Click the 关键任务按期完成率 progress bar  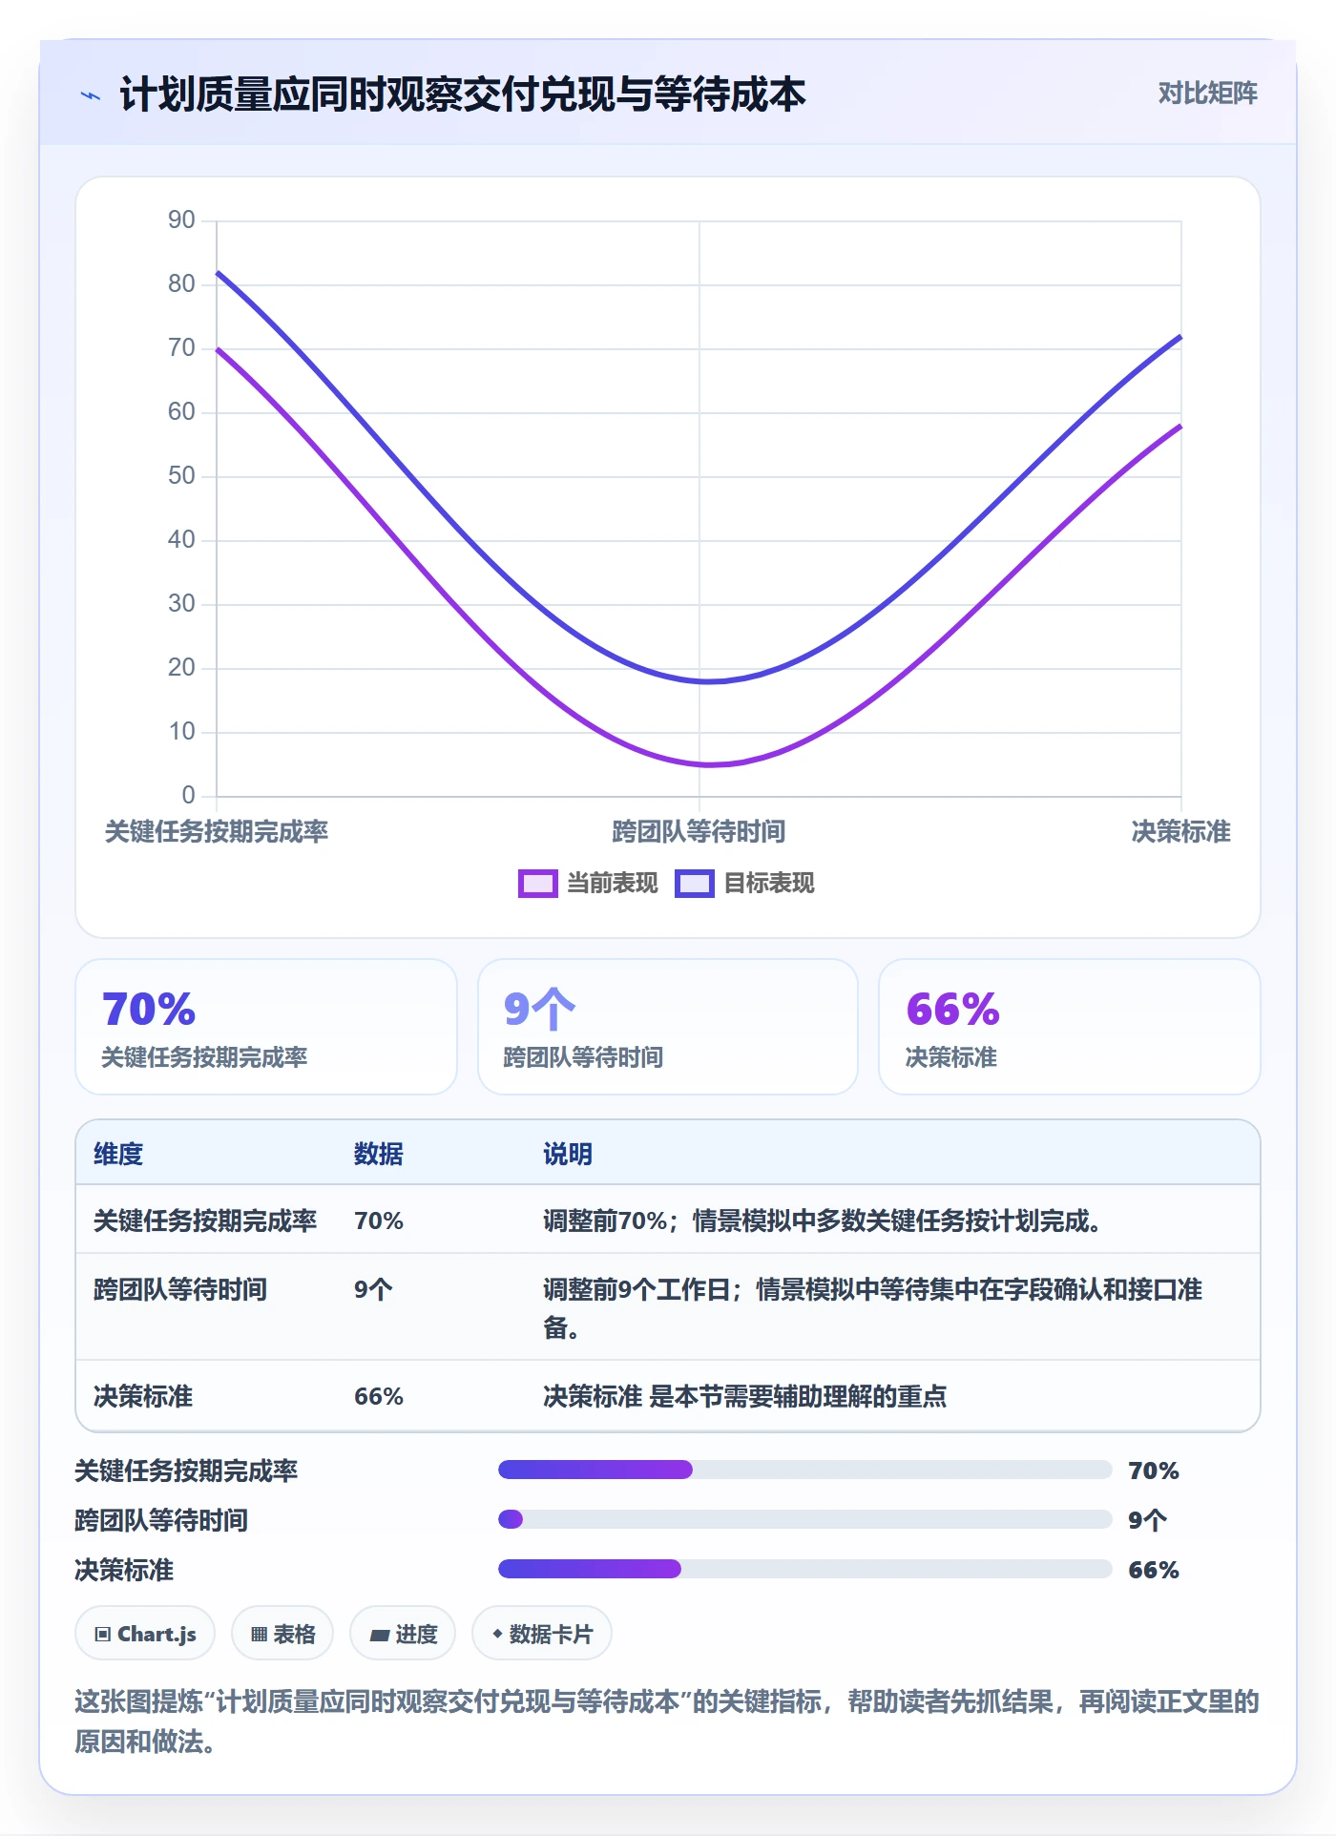tap(804, 1470)
